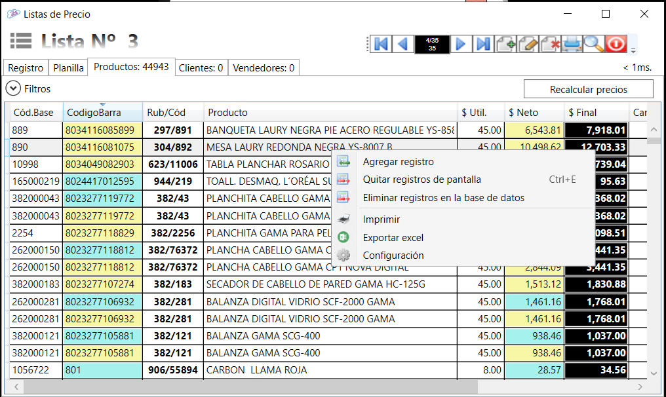
Task: Click the previous record arrow
Action: (402, 44)
